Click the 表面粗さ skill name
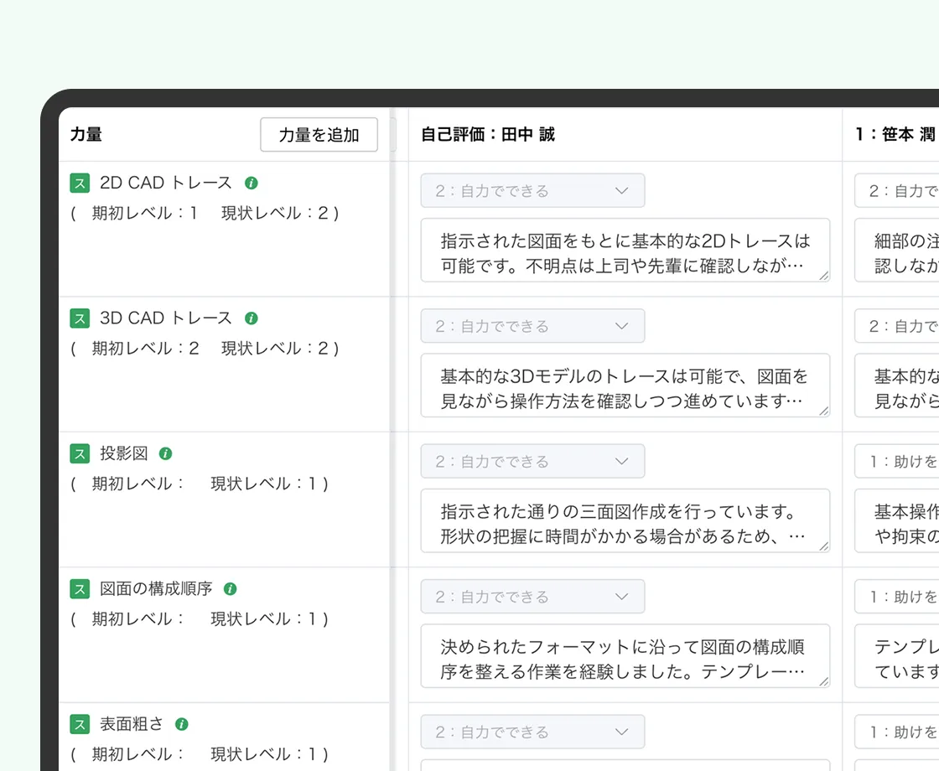This screenshot has height=771, width=939. 131,724
